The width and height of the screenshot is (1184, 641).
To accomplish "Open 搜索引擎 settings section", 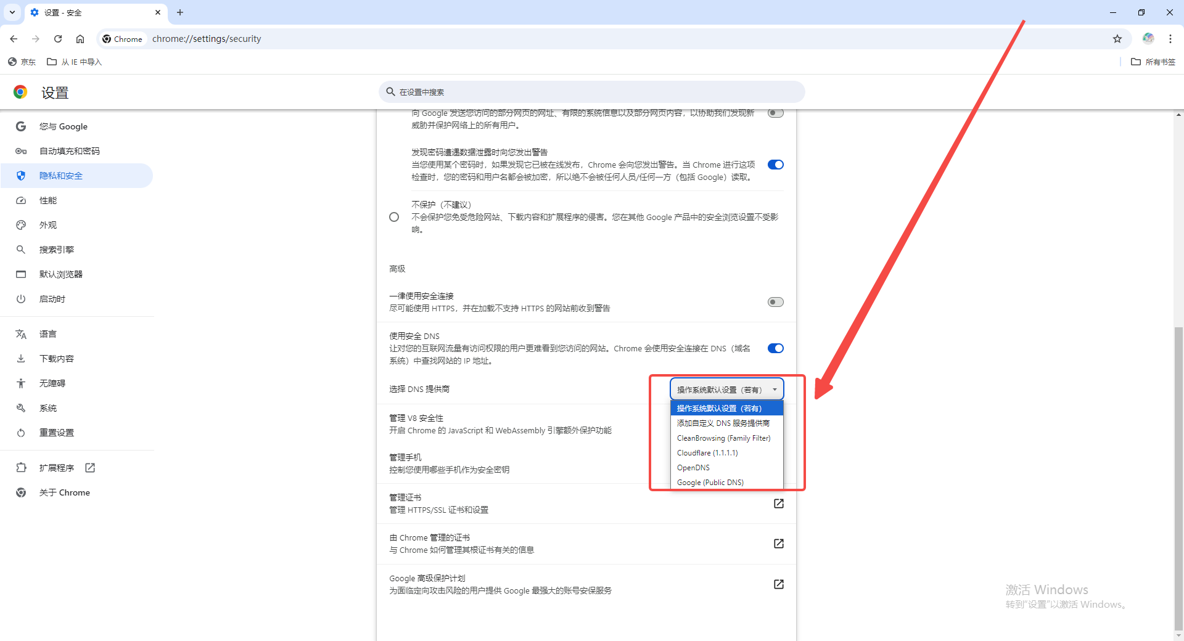I will [x=77, y=250].
